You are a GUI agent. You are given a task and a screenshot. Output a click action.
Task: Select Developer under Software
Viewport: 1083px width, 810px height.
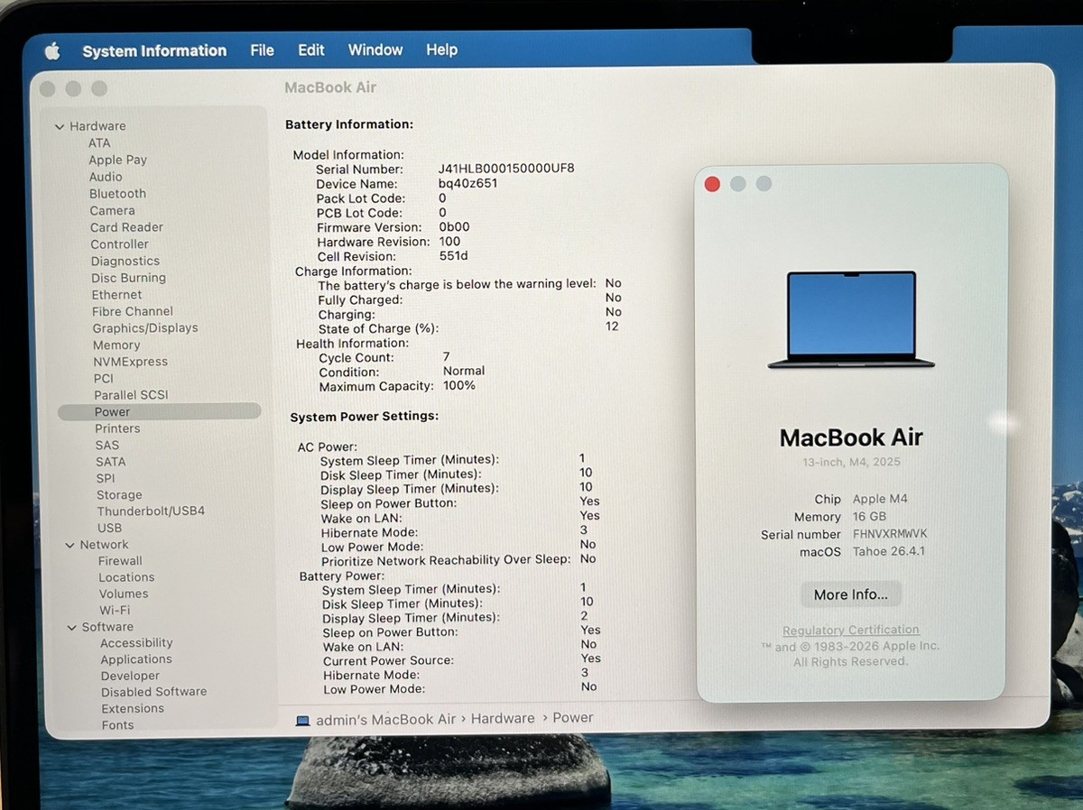pyautogui.click(x=130, y=677)
